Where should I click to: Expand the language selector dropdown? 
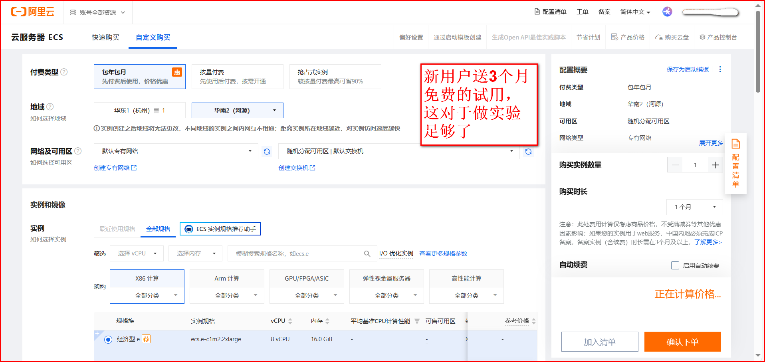coord(635,12)
